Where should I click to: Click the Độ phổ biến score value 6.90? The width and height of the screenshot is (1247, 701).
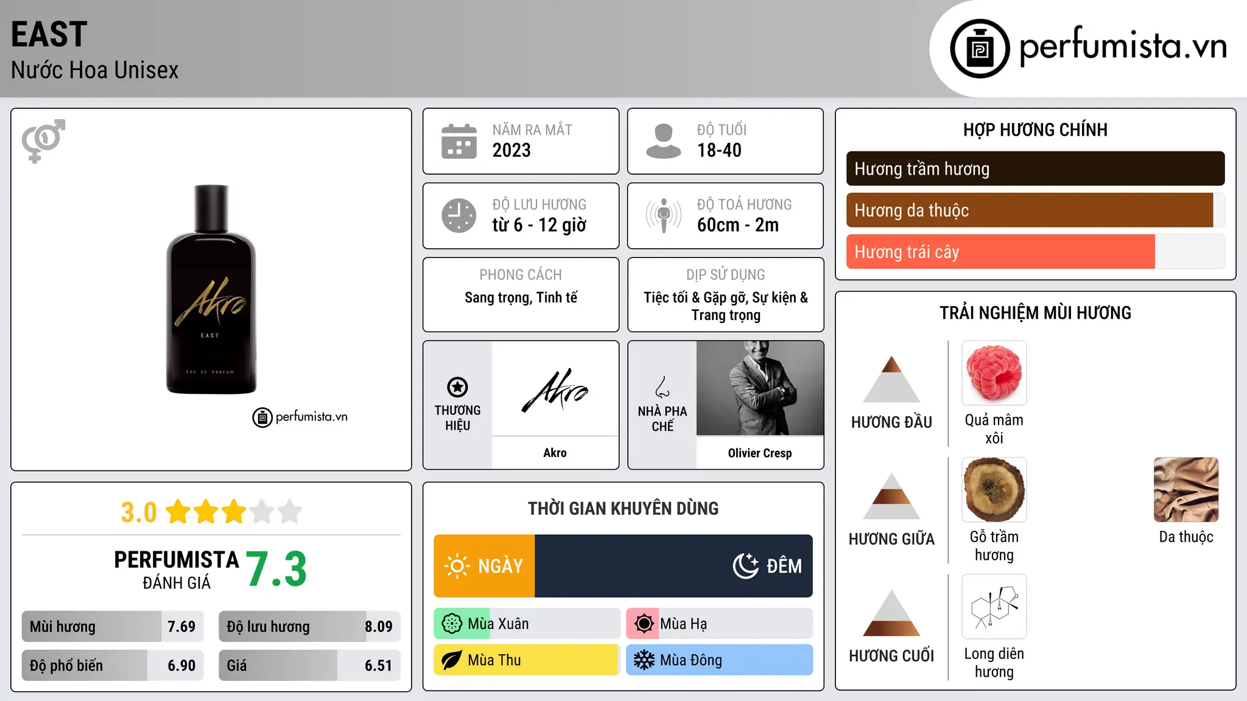point(181,666)
